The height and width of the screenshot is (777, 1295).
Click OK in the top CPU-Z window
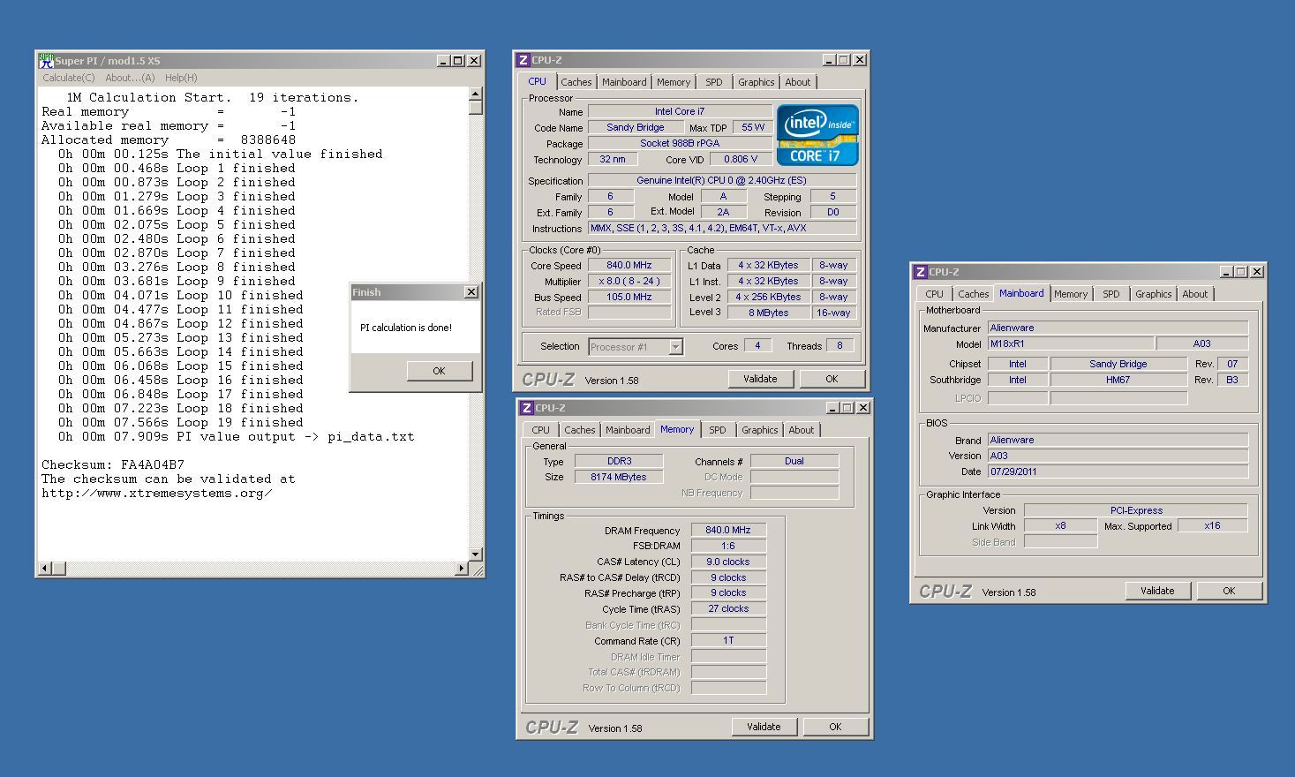coord(832,379)
